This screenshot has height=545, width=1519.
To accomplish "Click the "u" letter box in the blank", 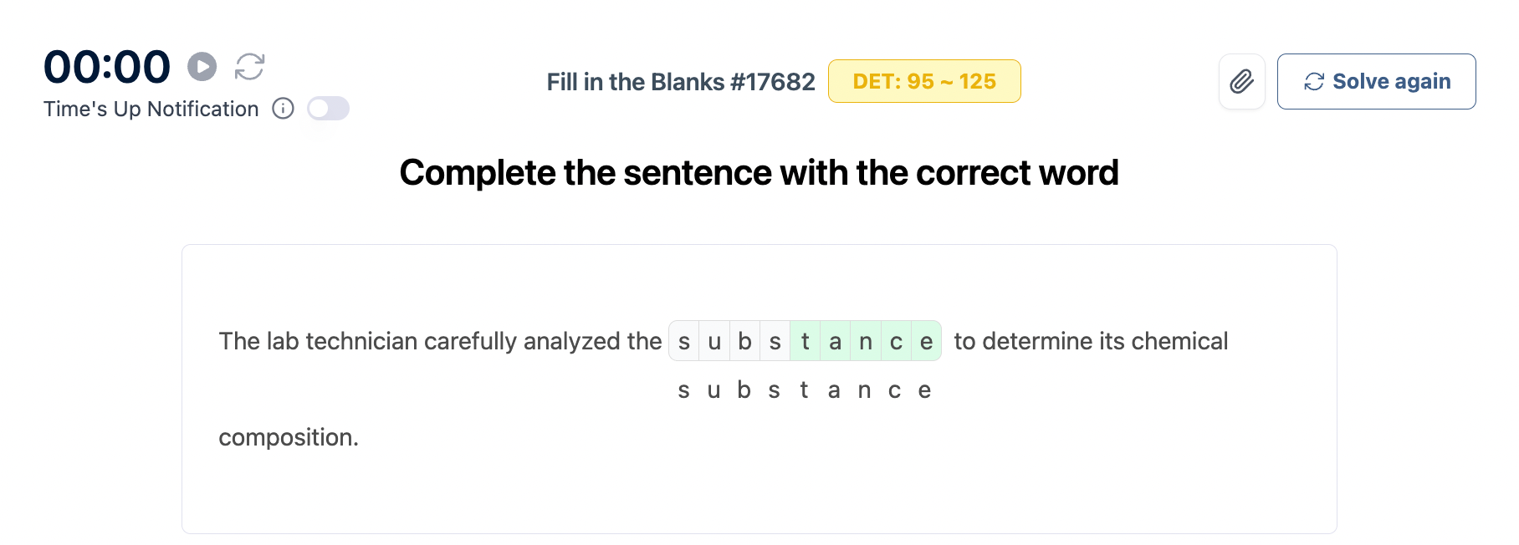I will [x=714, y=341].
